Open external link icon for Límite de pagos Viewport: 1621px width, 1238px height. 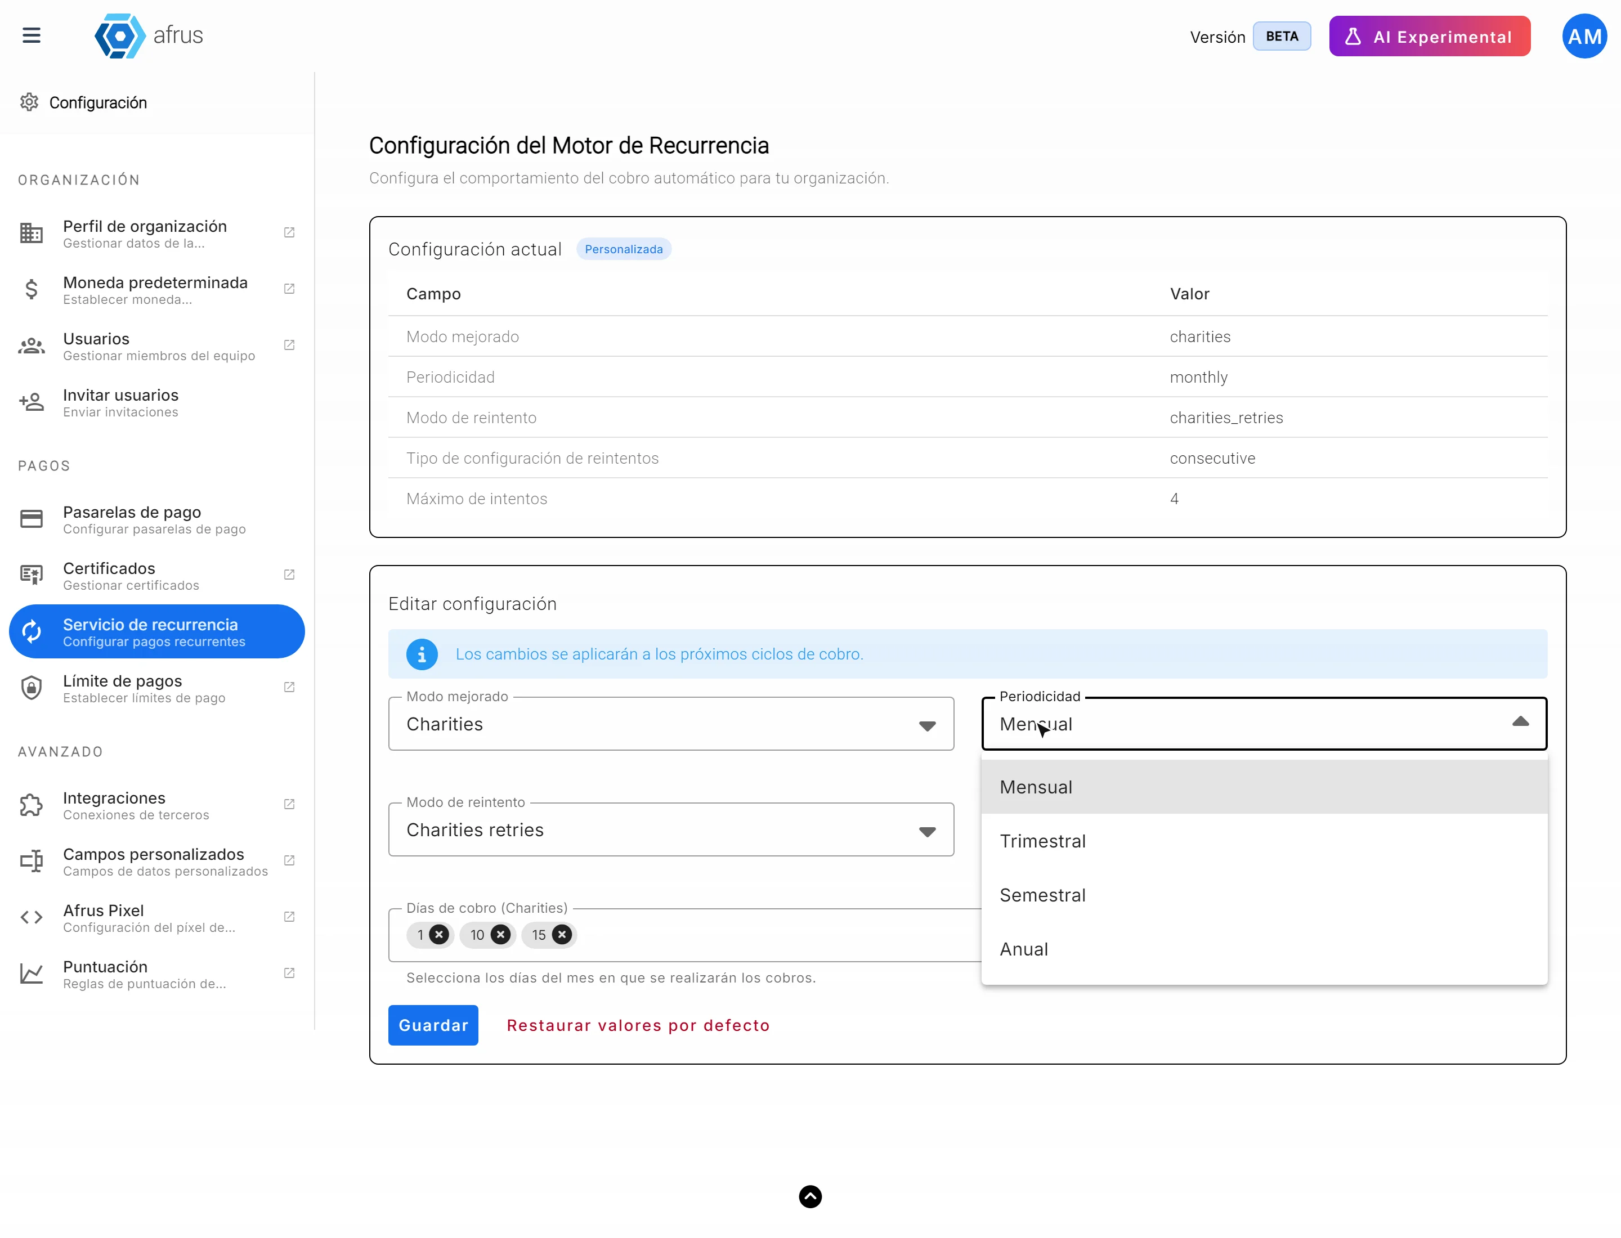[289, 688]
